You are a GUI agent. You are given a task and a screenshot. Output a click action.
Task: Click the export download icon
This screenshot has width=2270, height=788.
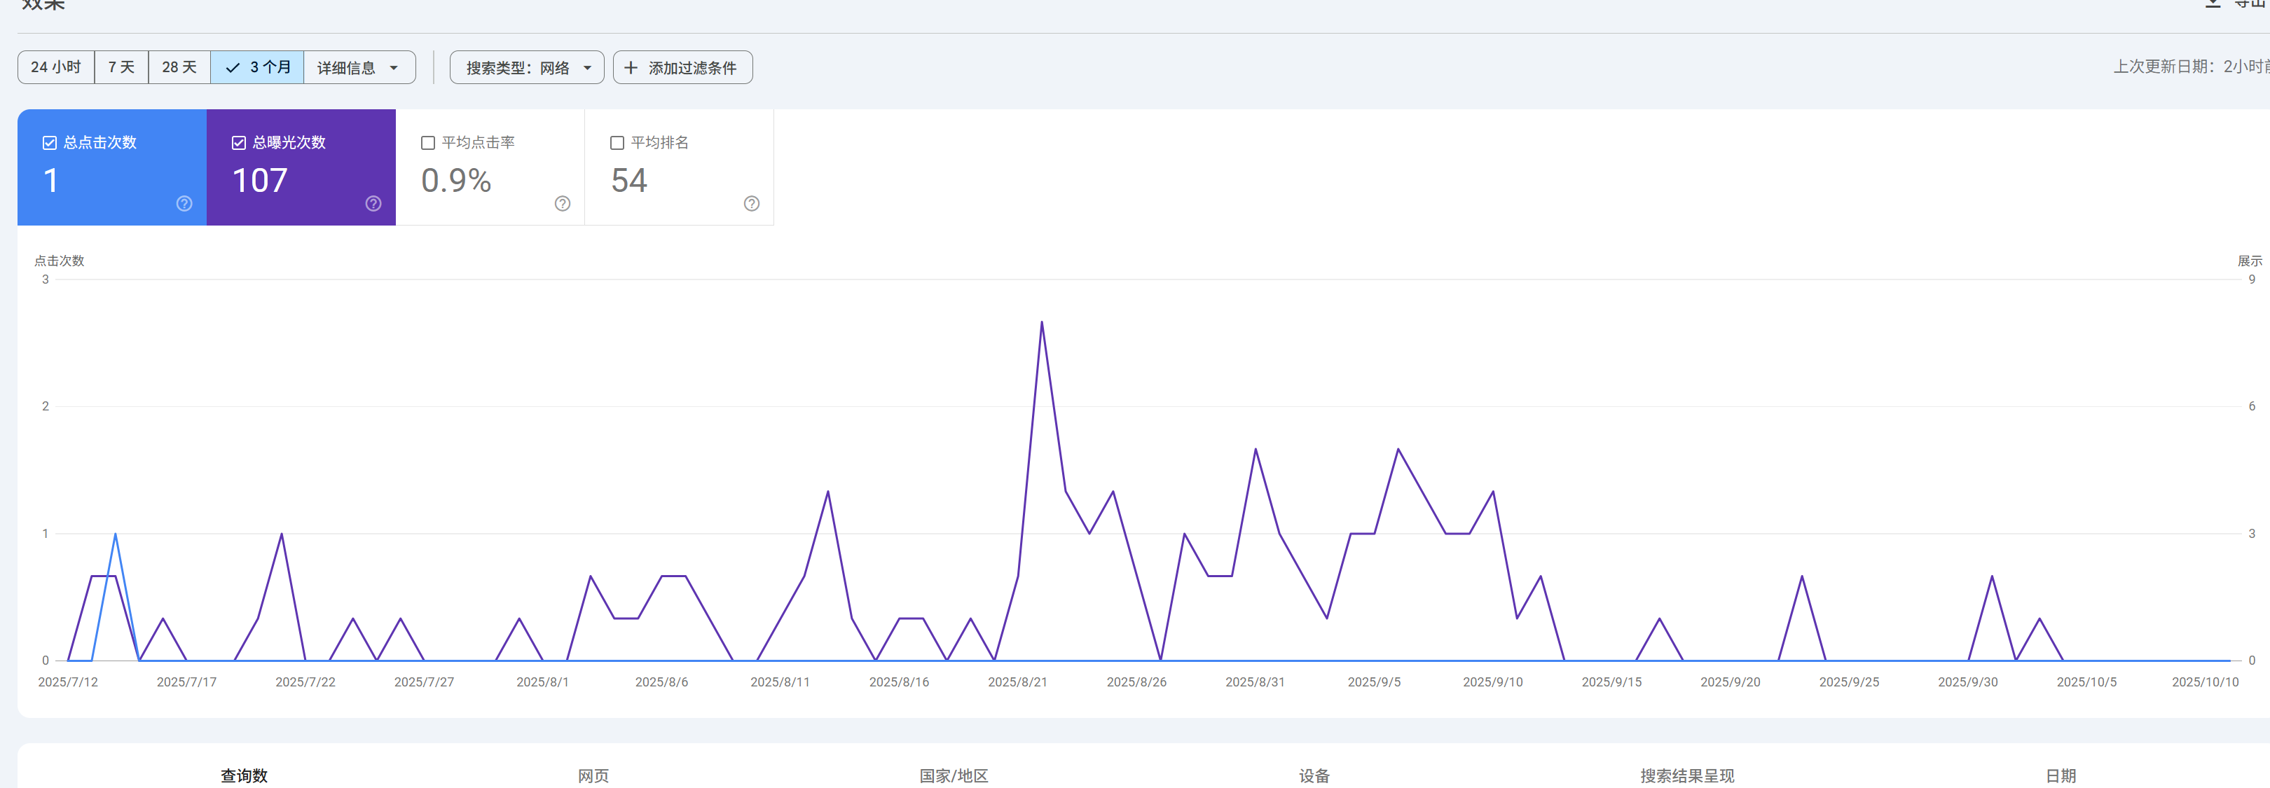[2213, 4]
